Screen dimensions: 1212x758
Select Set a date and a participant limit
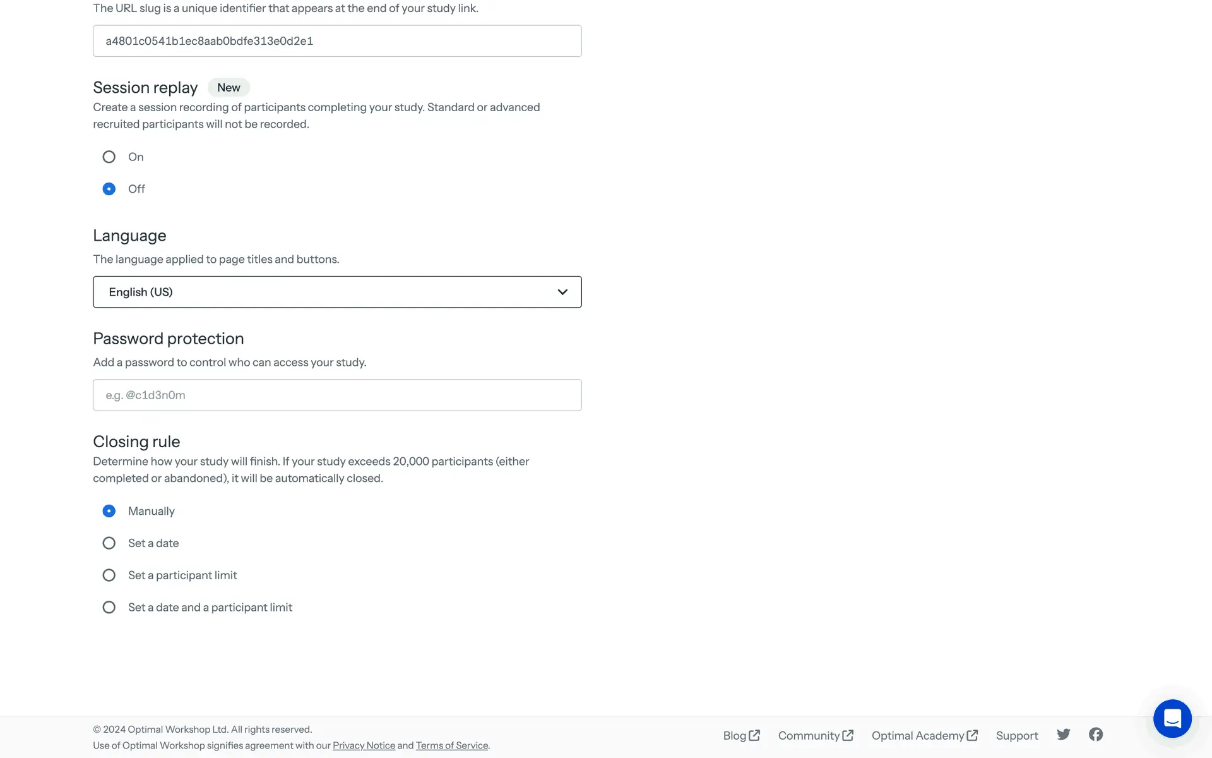pyautogui.click(x=109, y=608)
